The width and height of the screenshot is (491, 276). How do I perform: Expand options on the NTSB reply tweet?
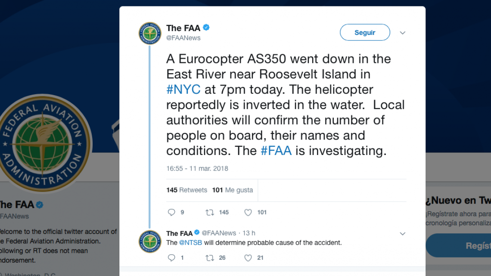tap(402, 233)
